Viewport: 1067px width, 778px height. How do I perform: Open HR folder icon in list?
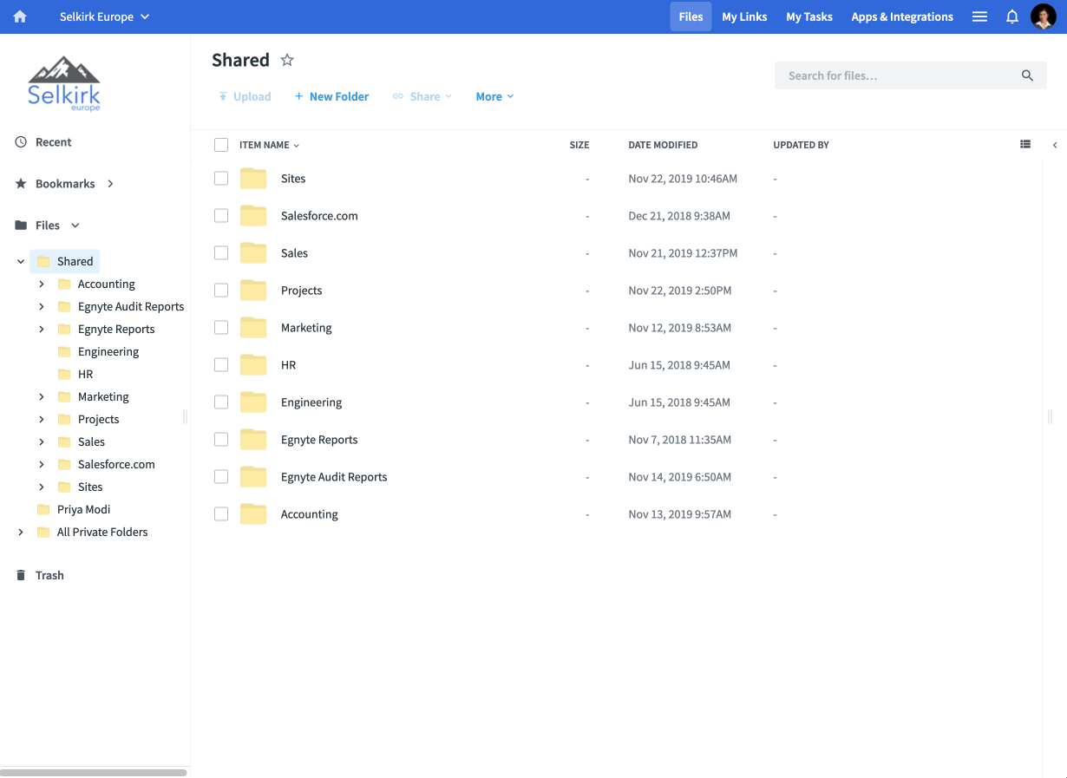pyautogui.click(x=253, y=365)
